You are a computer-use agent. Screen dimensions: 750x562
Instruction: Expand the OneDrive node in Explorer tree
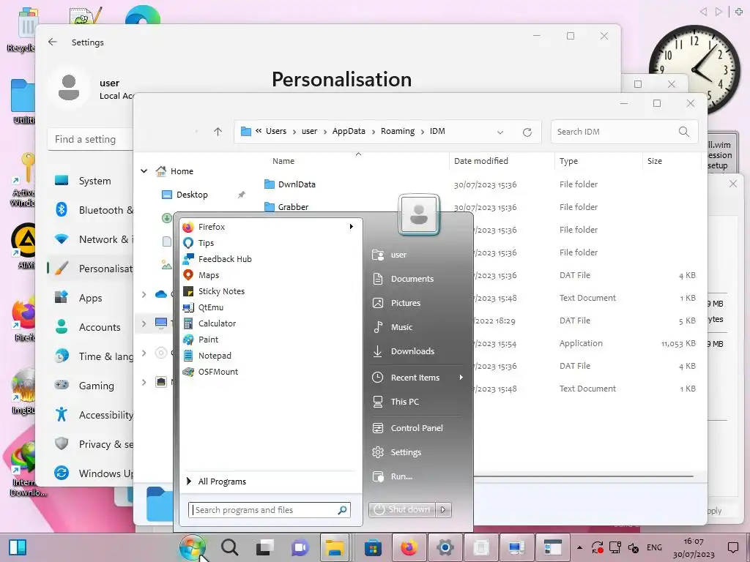pyautogui.click(x=144, y=294)
